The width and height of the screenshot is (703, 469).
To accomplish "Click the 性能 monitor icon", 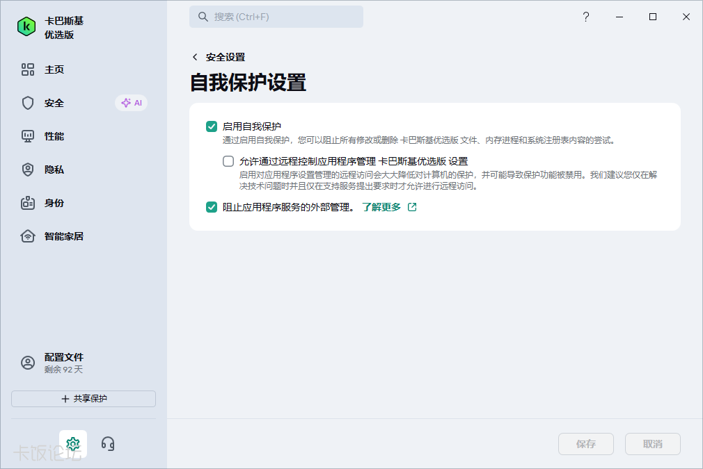I will click(x=28, y=136).
